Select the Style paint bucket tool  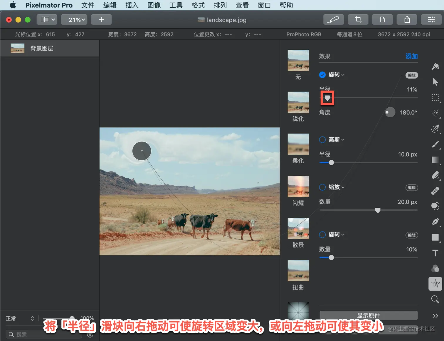point(435,66)
